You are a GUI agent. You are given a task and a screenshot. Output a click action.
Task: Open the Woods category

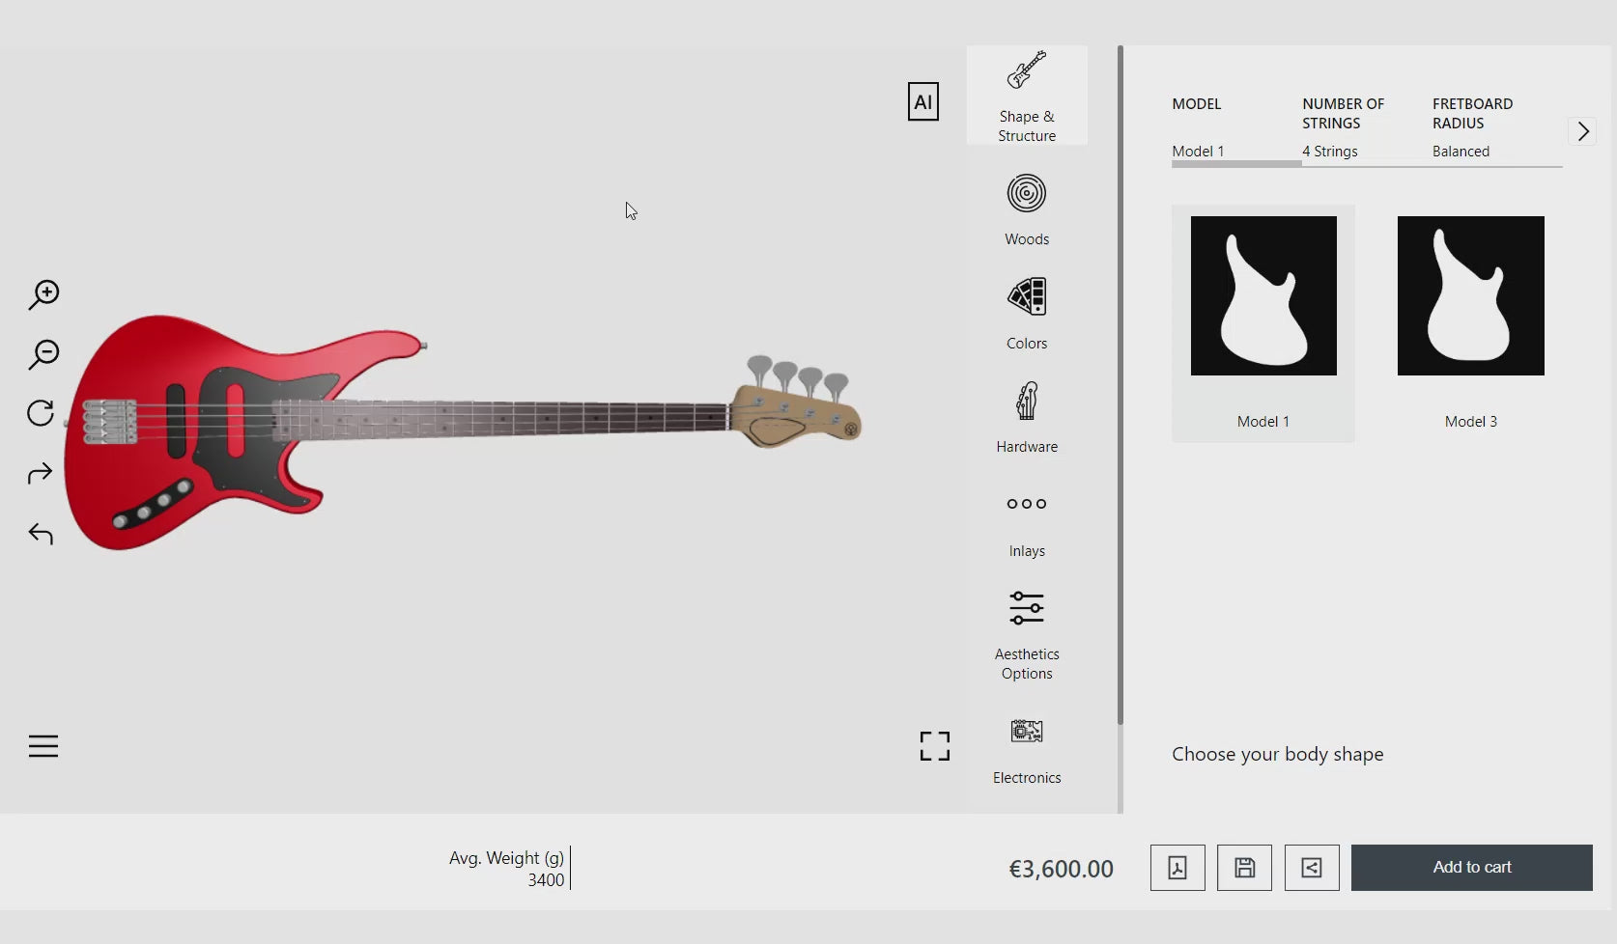click(1027, 209)
